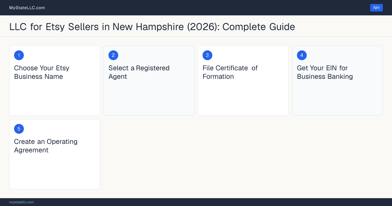Click step 2 number badge

tap(113, 55)
